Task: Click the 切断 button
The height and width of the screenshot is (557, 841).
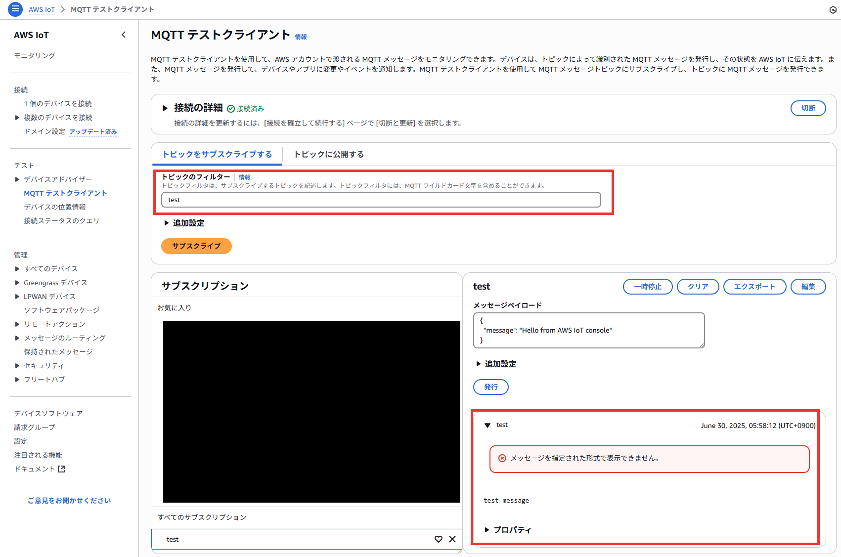Action: pos(808,108)
